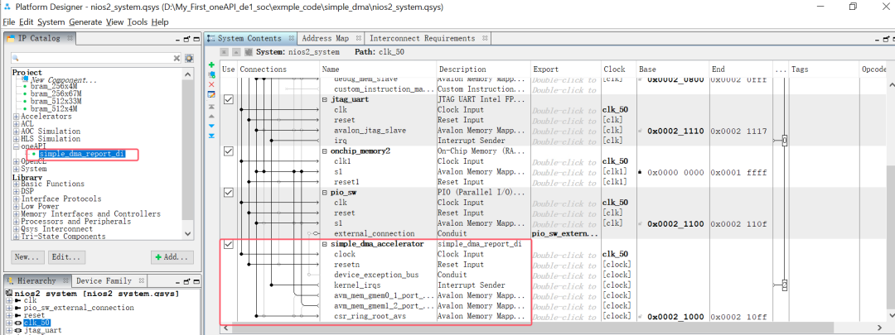895x335 pixels.
Task: Click the red X Remove component icon
Action: pyautogui.click(x=212, y=84)
